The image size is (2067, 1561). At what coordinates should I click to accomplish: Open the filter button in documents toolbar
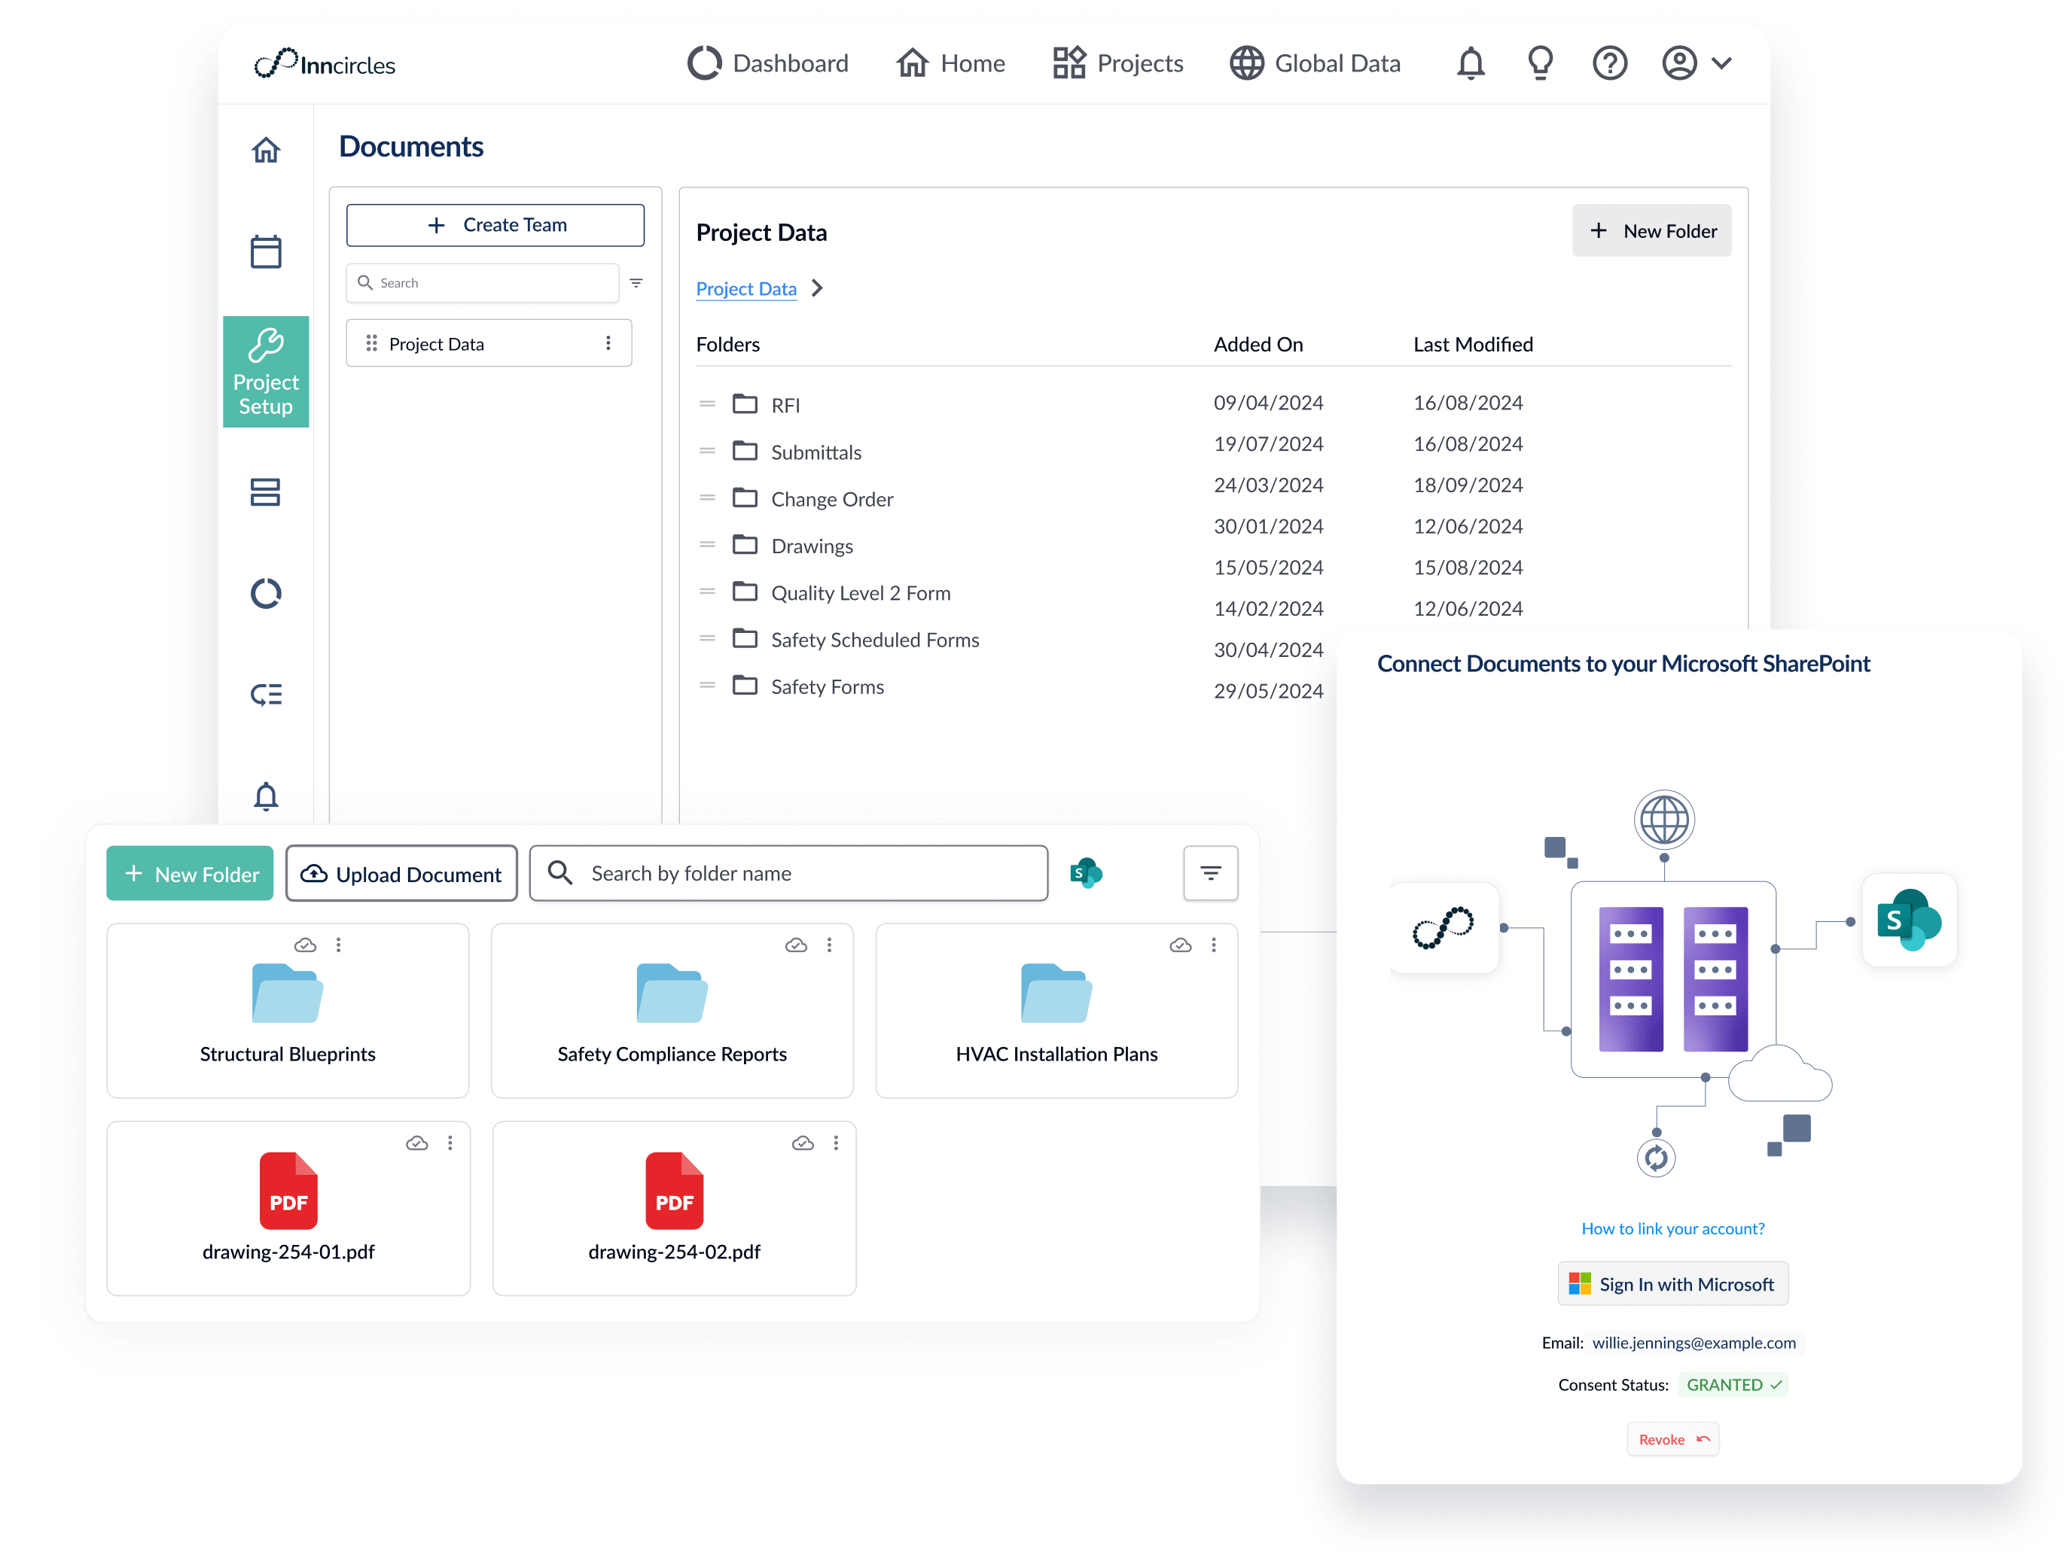click(1210, 873)
